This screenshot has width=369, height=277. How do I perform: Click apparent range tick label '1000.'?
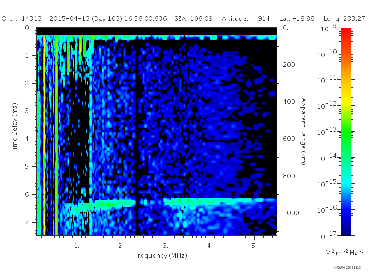(292, 213)
